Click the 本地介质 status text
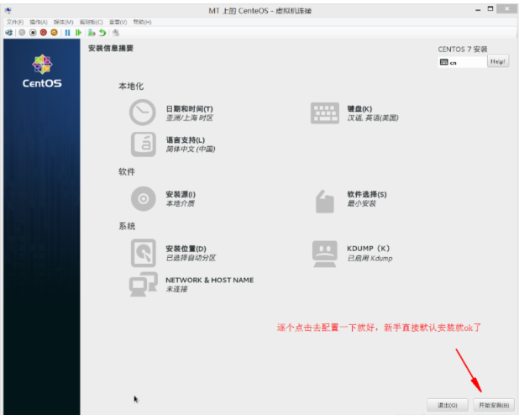 click(x=180, y=203)
